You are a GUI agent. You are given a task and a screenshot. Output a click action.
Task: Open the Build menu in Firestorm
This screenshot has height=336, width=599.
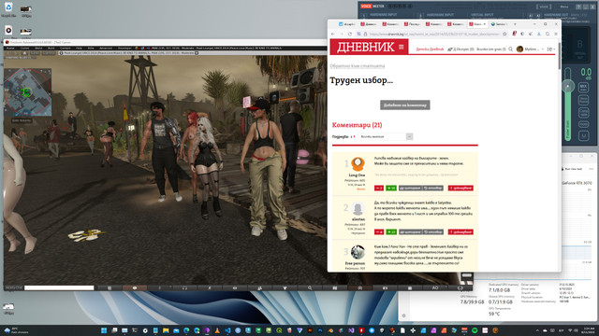pos(51,49)
